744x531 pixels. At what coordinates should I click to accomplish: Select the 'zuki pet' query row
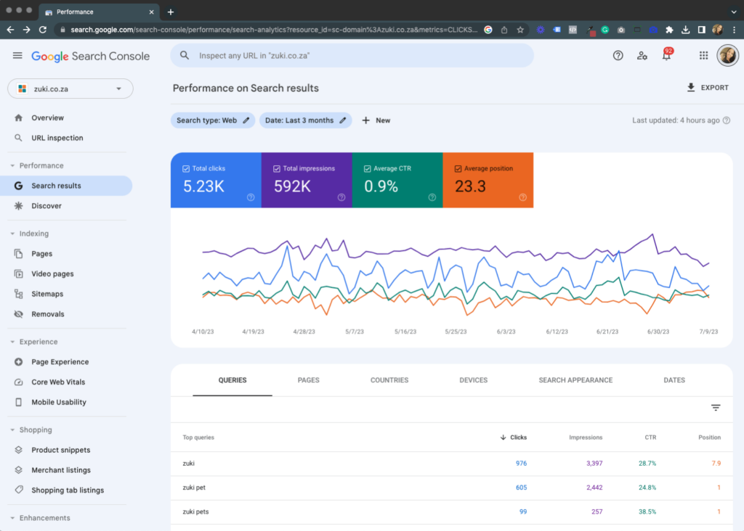pyautogui.click(x=452, y=488)
